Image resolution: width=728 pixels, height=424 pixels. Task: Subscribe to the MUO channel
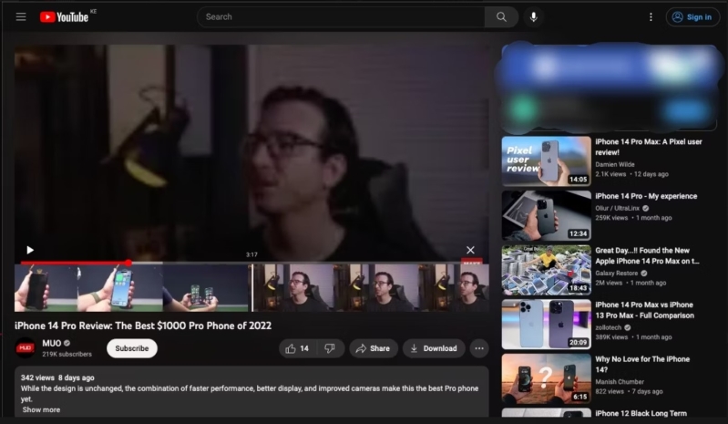point(132,348)
